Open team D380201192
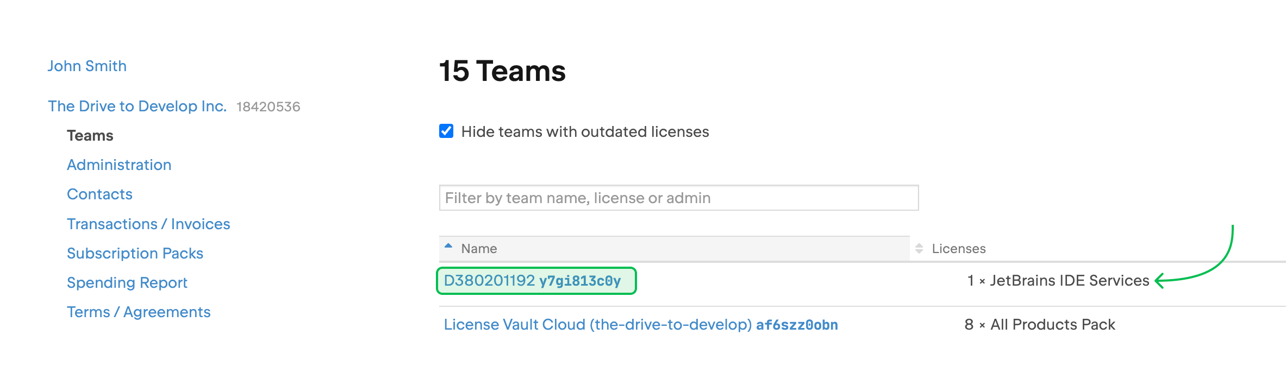The width and height of the screenshot is (1286, 372). point(489,281)
